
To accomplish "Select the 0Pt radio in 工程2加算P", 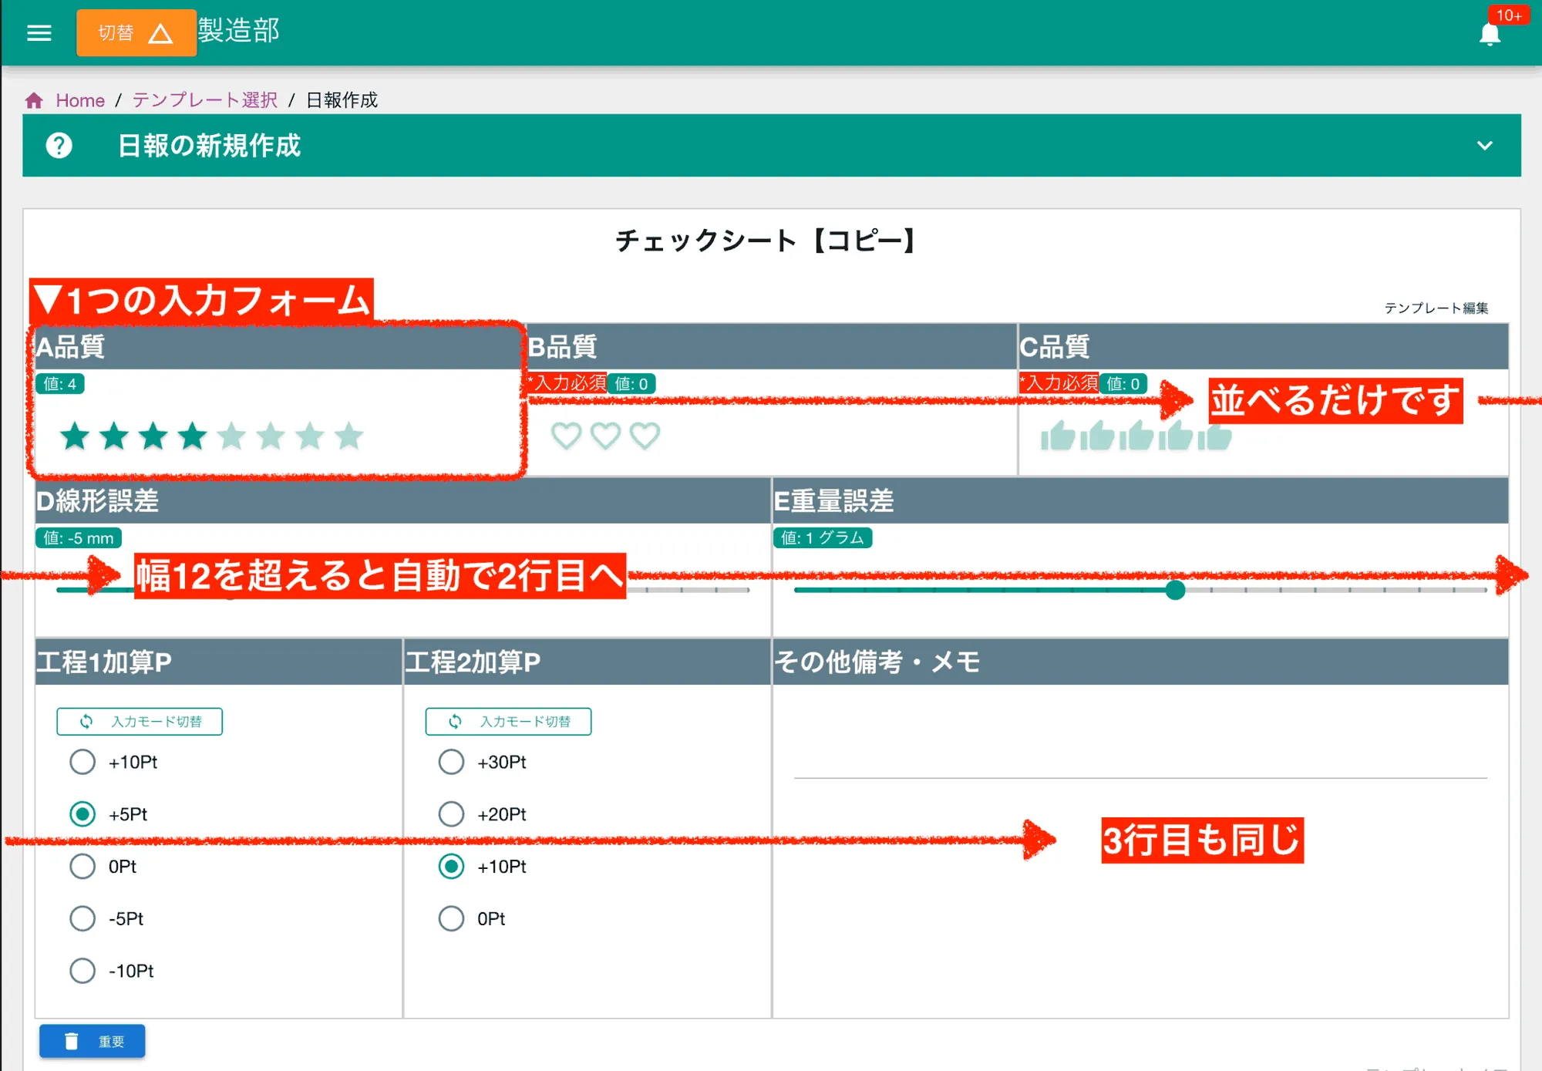I will tap(452, 918).
